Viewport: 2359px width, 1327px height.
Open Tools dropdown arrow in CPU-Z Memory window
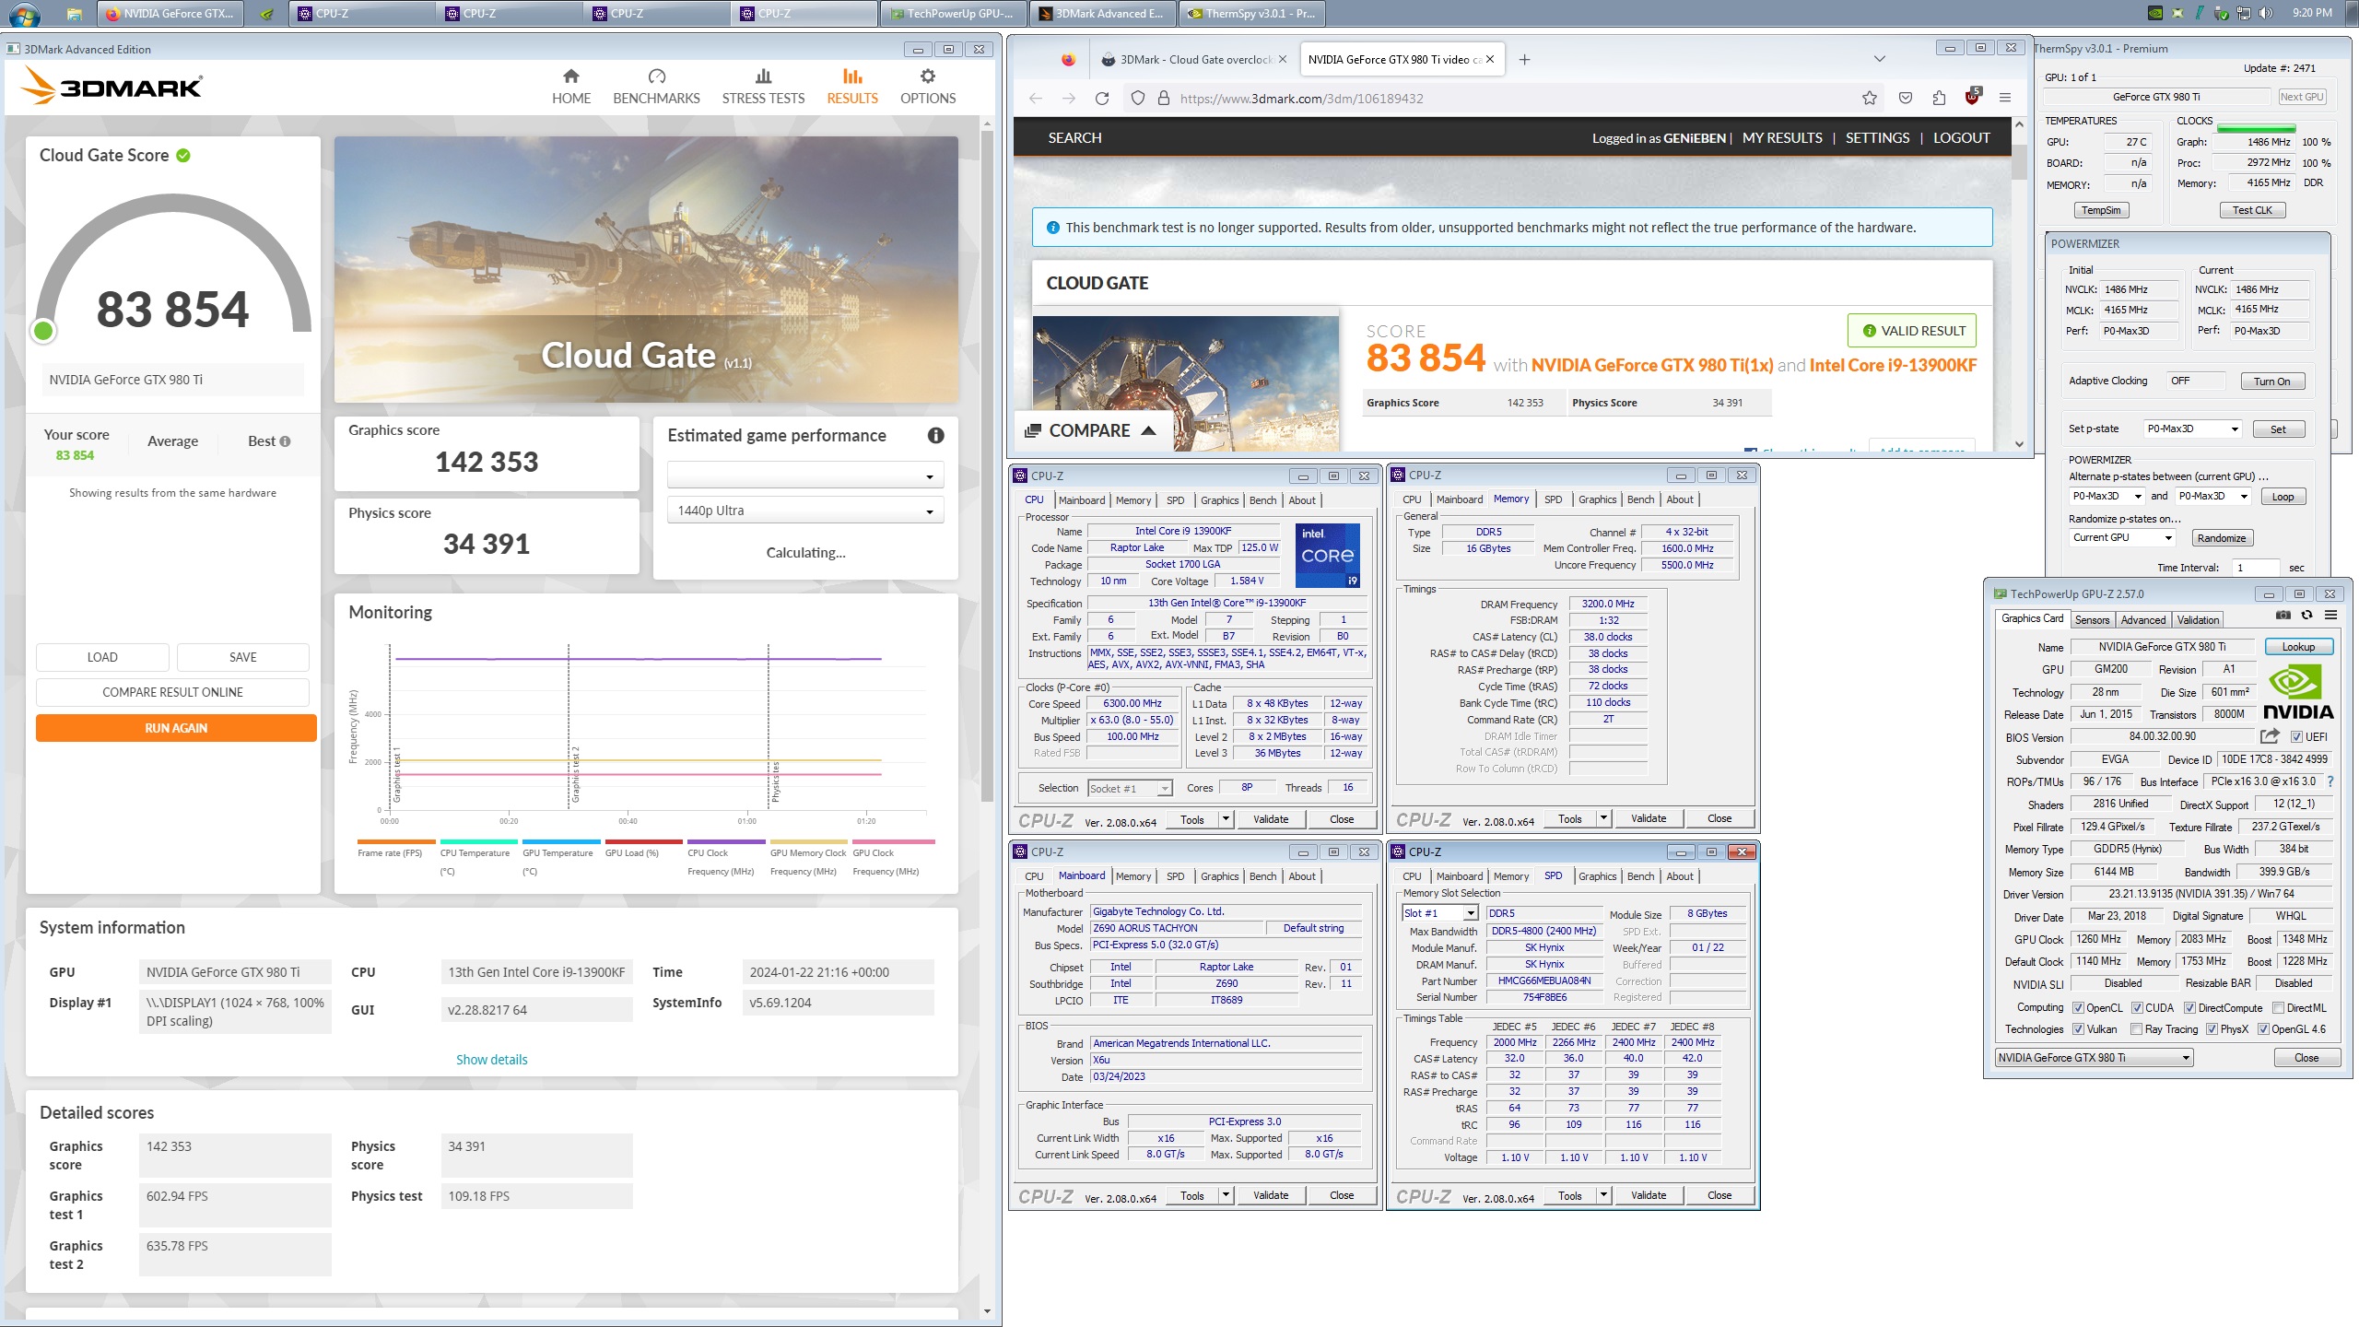tap(1603, 818)
